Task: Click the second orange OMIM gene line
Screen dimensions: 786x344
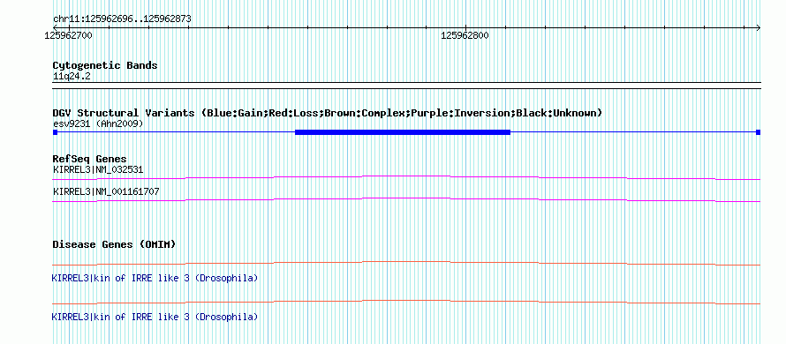Action: point(406,302)
